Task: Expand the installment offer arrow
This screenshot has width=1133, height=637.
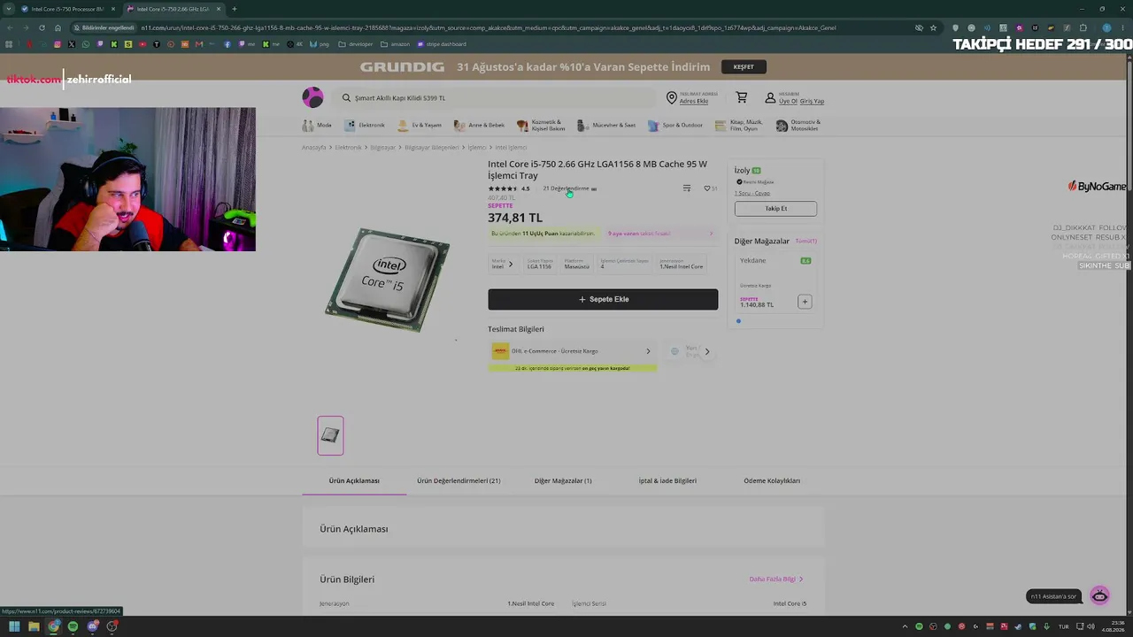Action: [x=711, y=234]
